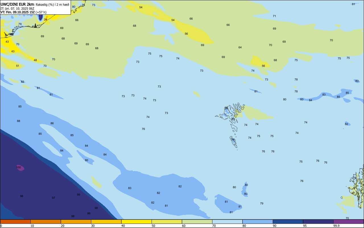The width and height of the screenshot is (364, 228).
Task: Click the humidity value "96" on the map
Action: click(22, 196)
